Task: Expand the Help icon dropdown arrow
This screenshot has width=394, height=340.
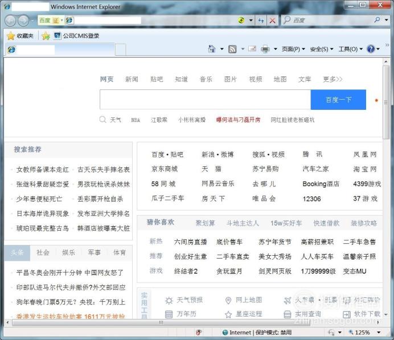Action: click(378, 49)
